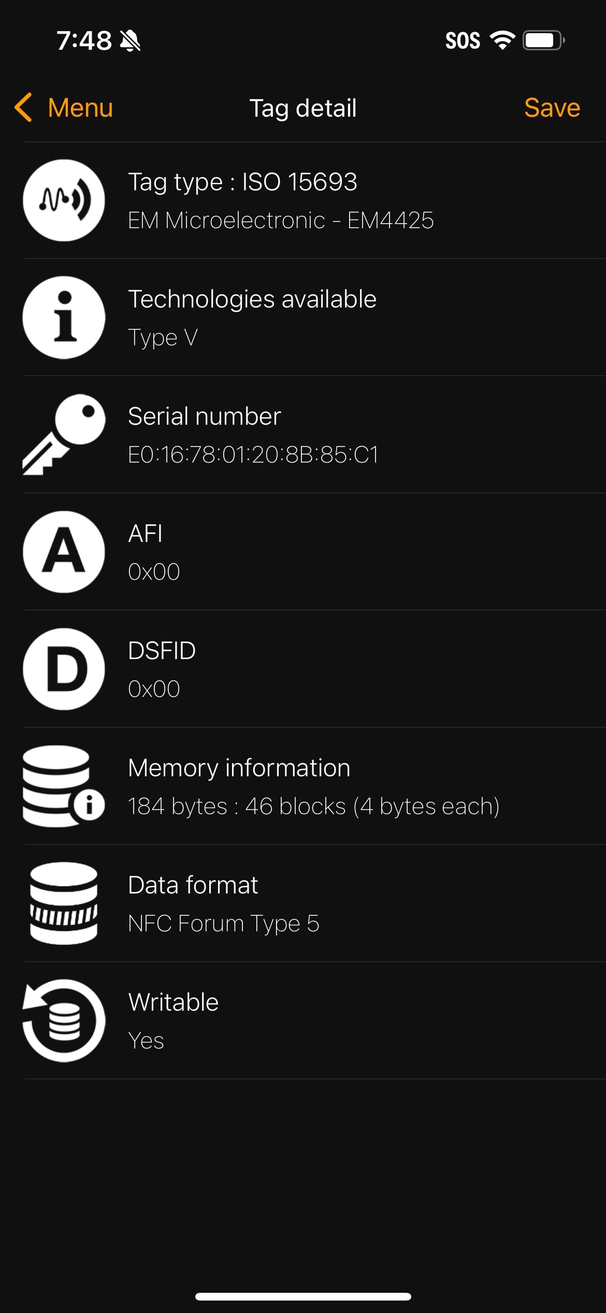The width and height of the screenshot is (606, 1313).
Task: Tap the Serial number key icon
Action: click(x=64, y=435)
